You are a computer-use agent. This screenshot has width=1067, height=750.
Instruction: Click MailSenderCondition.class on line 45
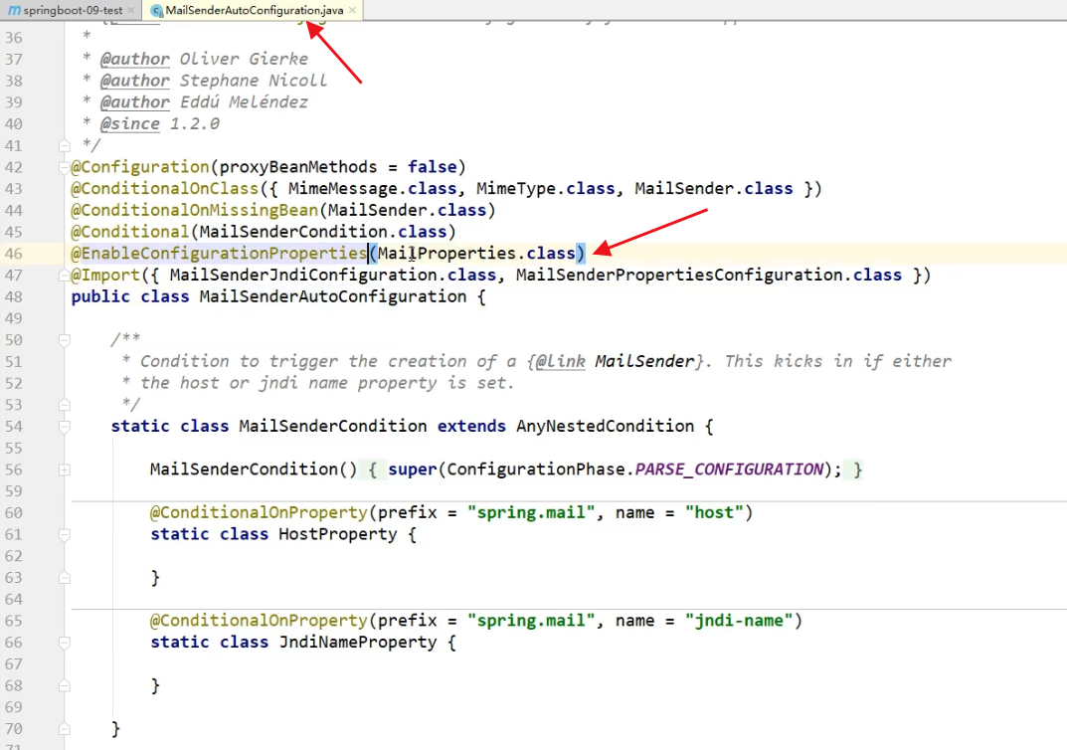coord(322,232)
